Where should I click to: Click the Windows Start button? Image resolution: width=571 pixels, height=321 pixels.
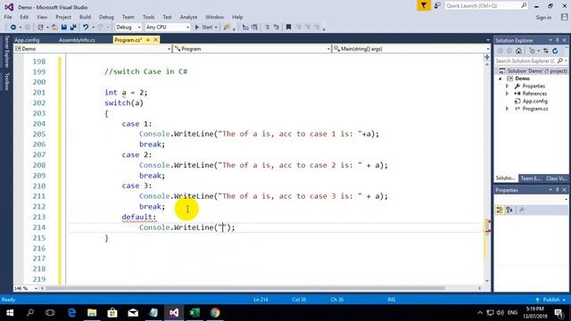coord(10,313)
